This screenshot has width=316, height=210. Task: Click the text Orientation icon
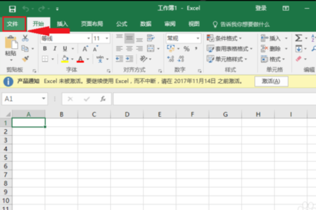(143, 59)
